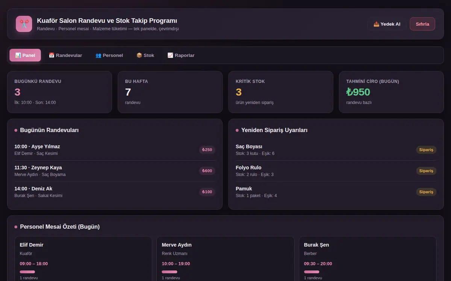Viewport: 451px width, 281px height.
Task: Click the ₺600 price badge
Action: (207, 171)
